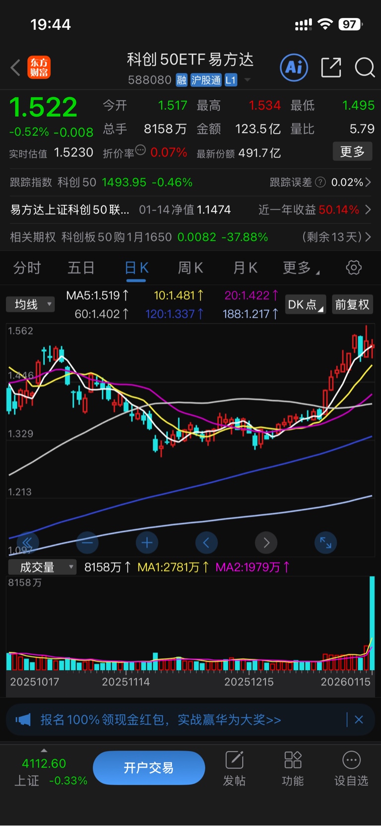This screenshot has width=381, height=826.
Task: Open the 报名100%领现金红包 banner link
Action: 161,720
